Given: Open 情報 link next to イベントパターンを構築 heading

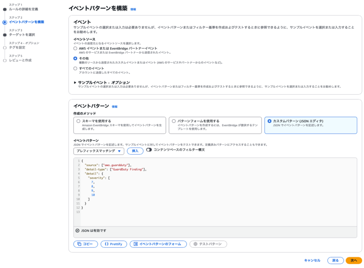Looking at the screenshot, I should pyautogui.click(x=133, y=9).
